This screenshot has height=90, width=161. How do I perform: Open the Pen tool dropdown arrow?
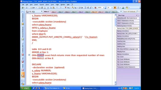(93, 8)
